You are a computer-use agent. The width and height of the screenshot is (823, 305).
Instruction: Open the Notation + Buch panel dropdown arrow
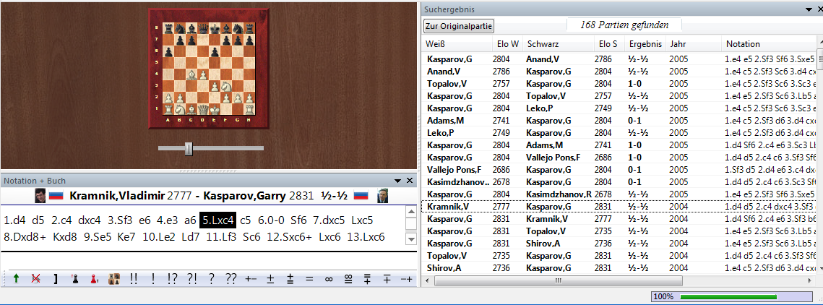point(397,180)
